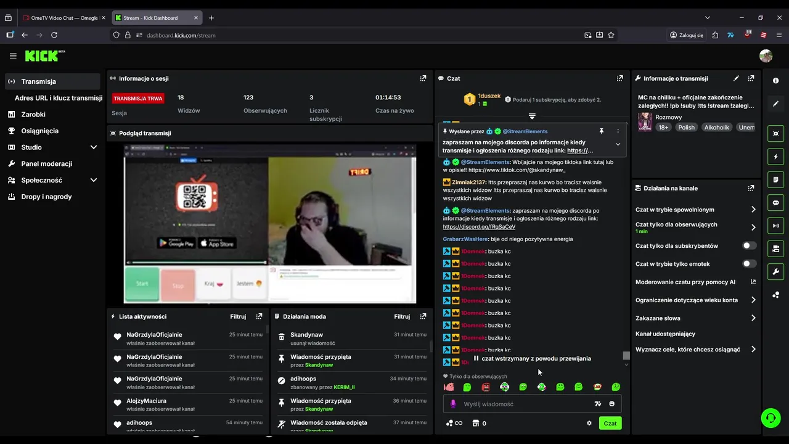Open Adres URL i klucz transmisji
This screenshot has width=789, height=444.
(59, 97)
